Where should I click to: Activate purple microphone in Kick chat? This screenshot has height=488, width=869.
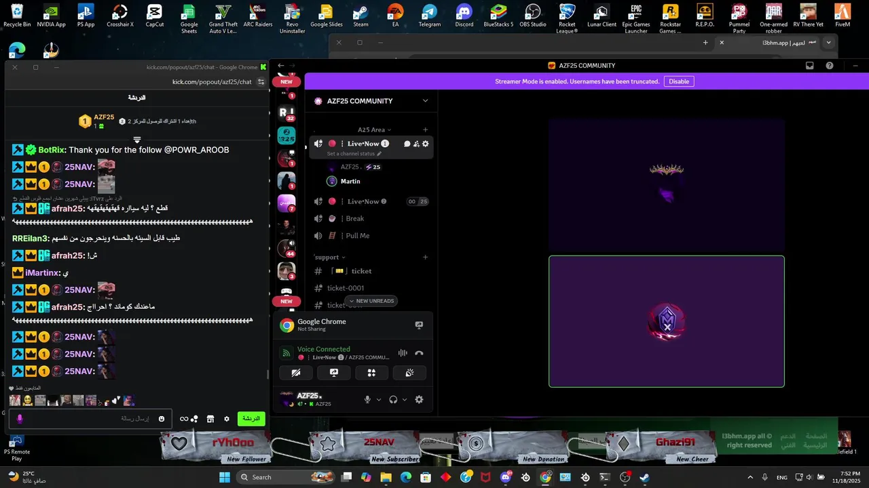click(x=20, y=419)
